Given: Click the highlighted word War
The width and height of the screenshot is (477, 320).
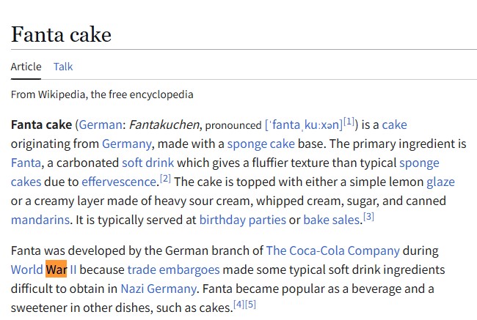Looking at the screenshot, I should click(x=57, y=269).
